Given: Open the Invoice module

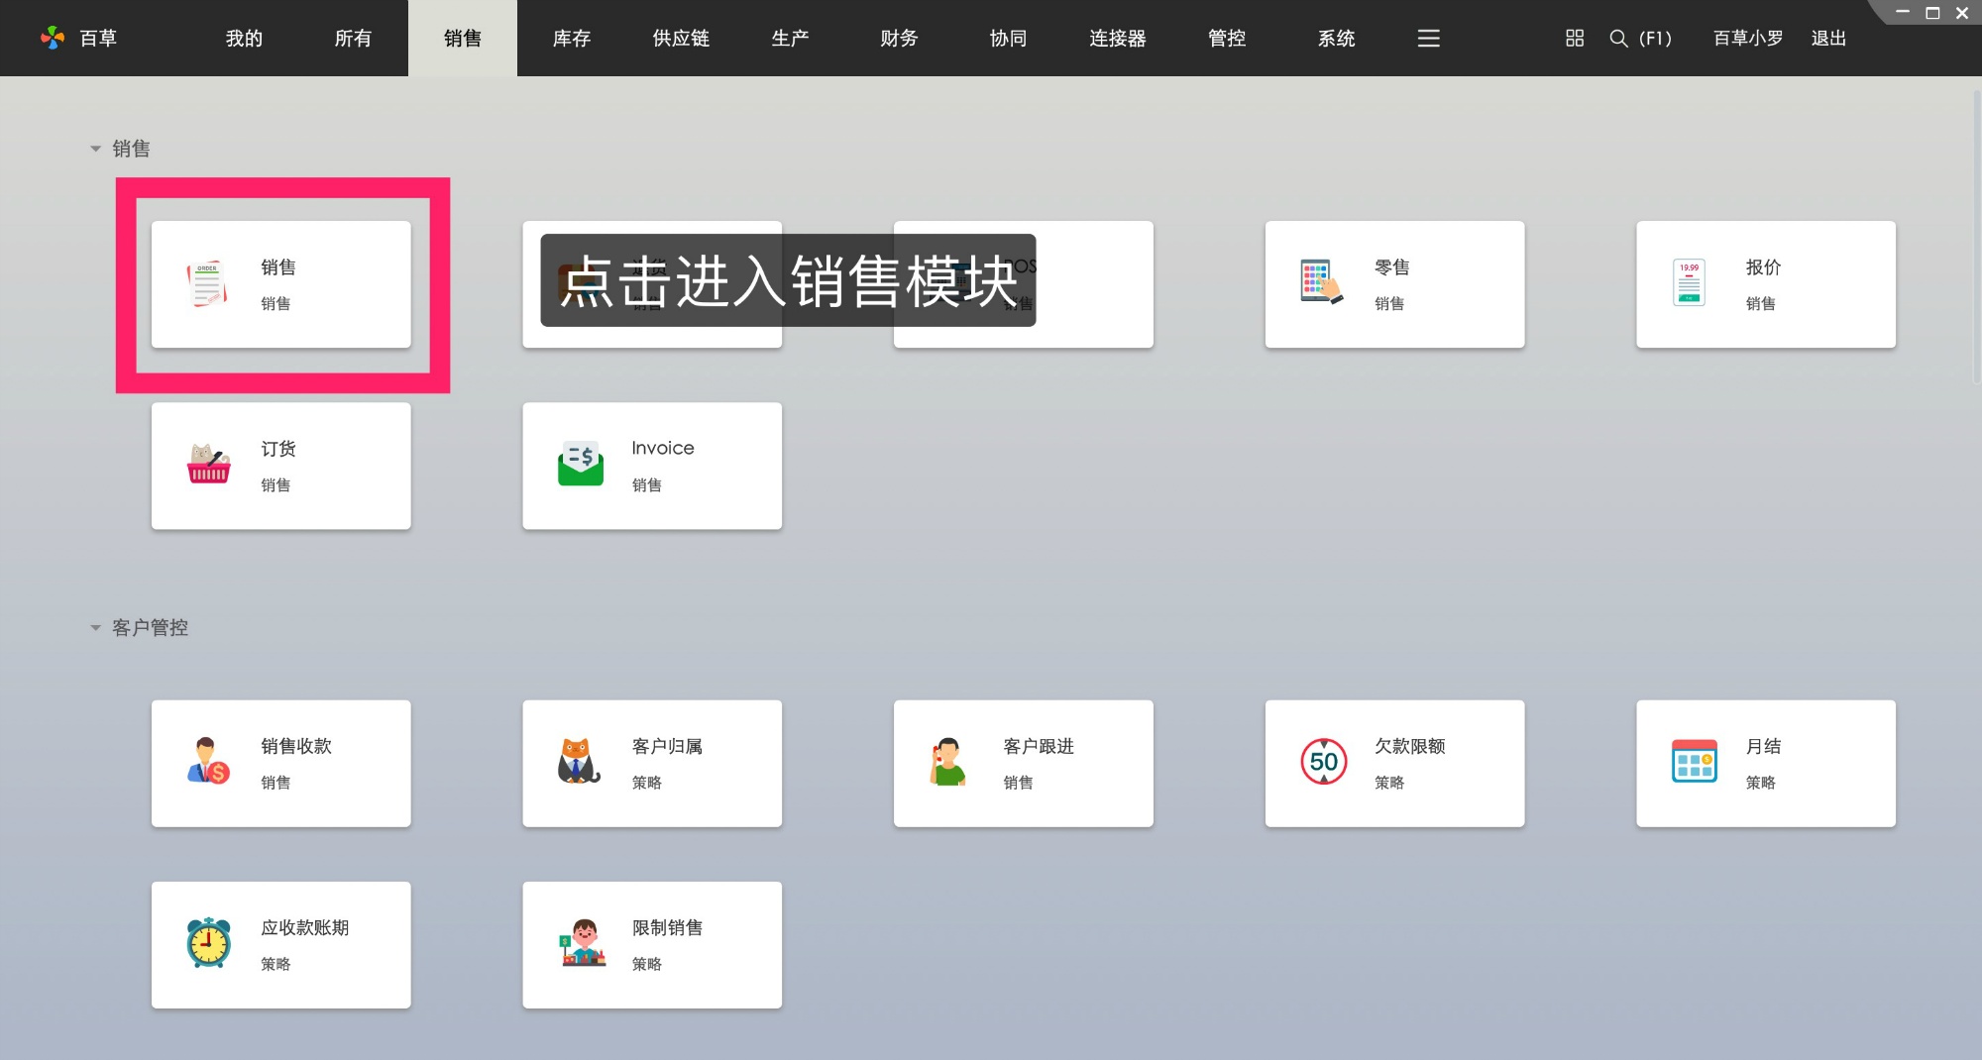Looking at the screenshot, I should click(x=651, y=466).
